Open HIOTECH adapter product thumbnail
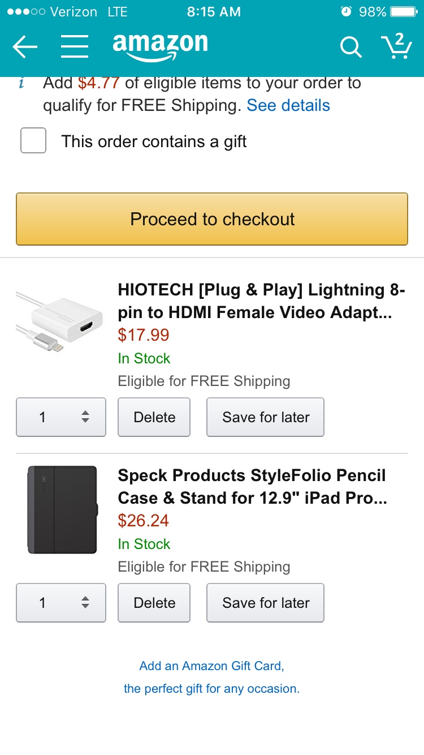424x755 pixels. click(x=60, y=320)
